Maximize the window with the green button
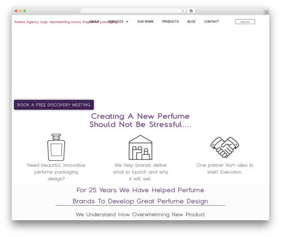Viewport: 281px width, 237px height. (x=25, y=11)
